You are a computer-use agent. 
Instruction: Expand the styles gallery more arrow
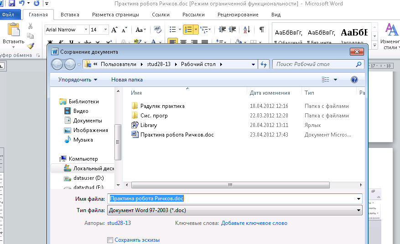point(374,46)
